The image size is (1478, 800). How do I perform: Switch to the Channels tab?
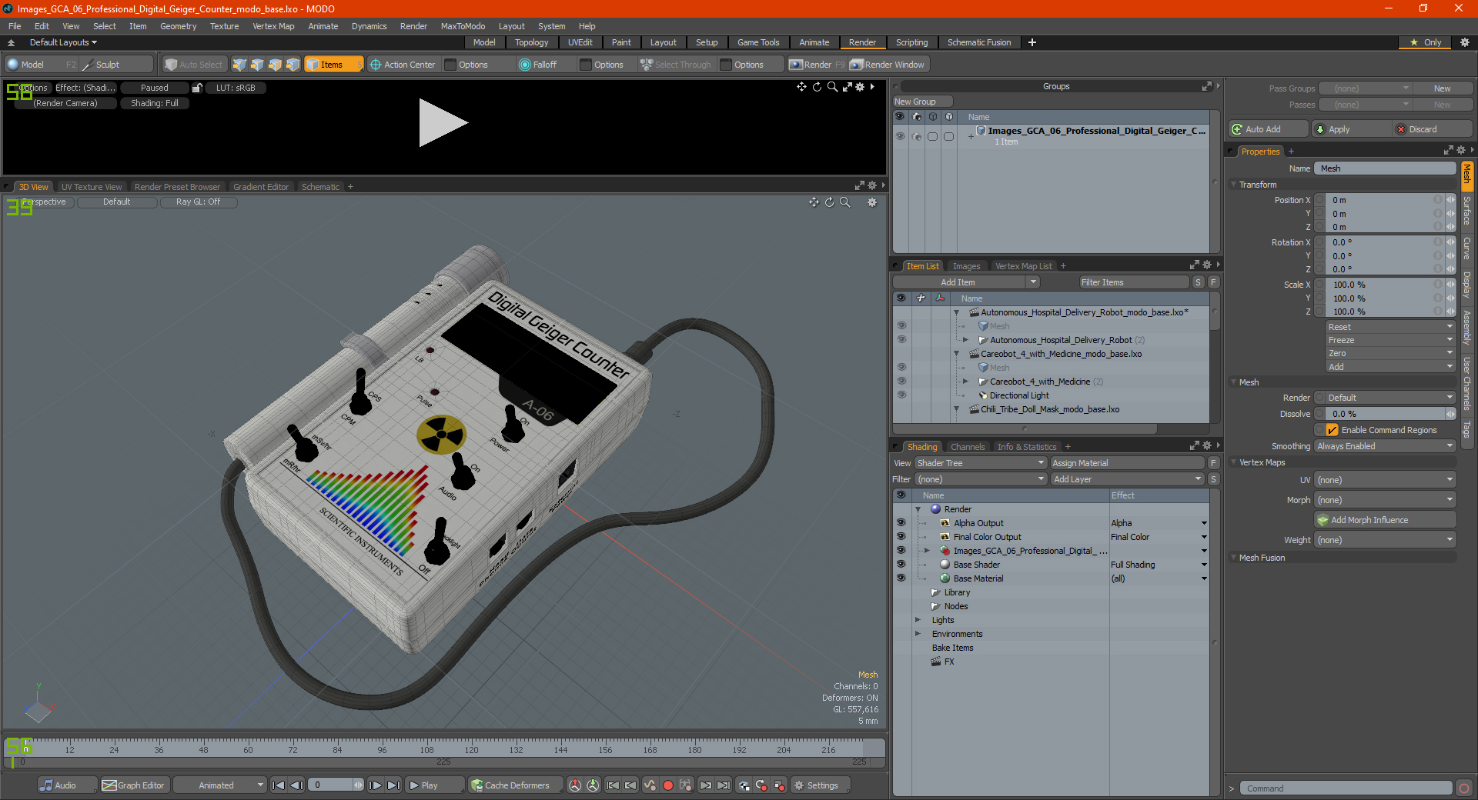tap(967, 447)
